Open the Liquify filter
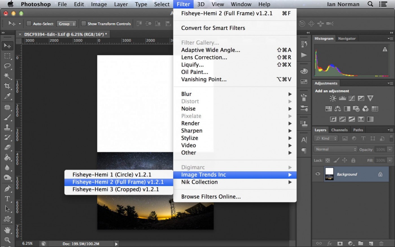Image resolution: width=395 pixels, height=247 pixels. (x=235, y=65)
